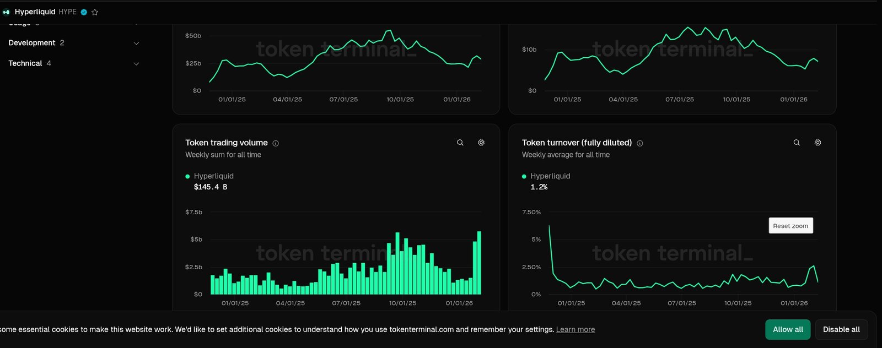
Task: Show info tooltip for Token turnover (fully diluted)
Action: pyautogui.click(x=640, y=143)
